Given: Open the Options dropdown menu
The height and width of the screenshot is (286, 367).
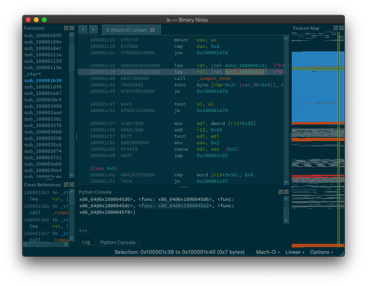Looking at the screenshot, I should pyautogui.click(x=322, y=252).
